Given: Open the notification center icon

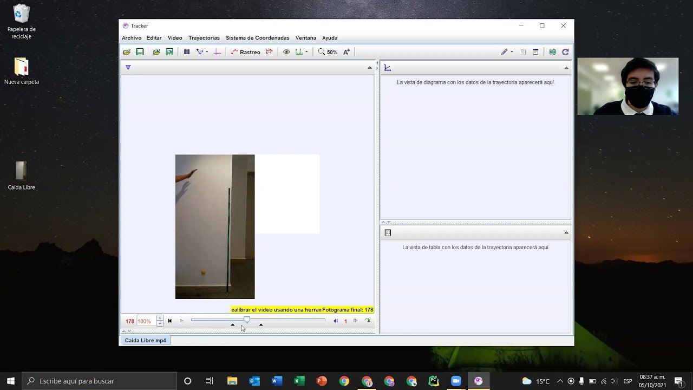Looking at the screenshot, I should pos(679,381).
